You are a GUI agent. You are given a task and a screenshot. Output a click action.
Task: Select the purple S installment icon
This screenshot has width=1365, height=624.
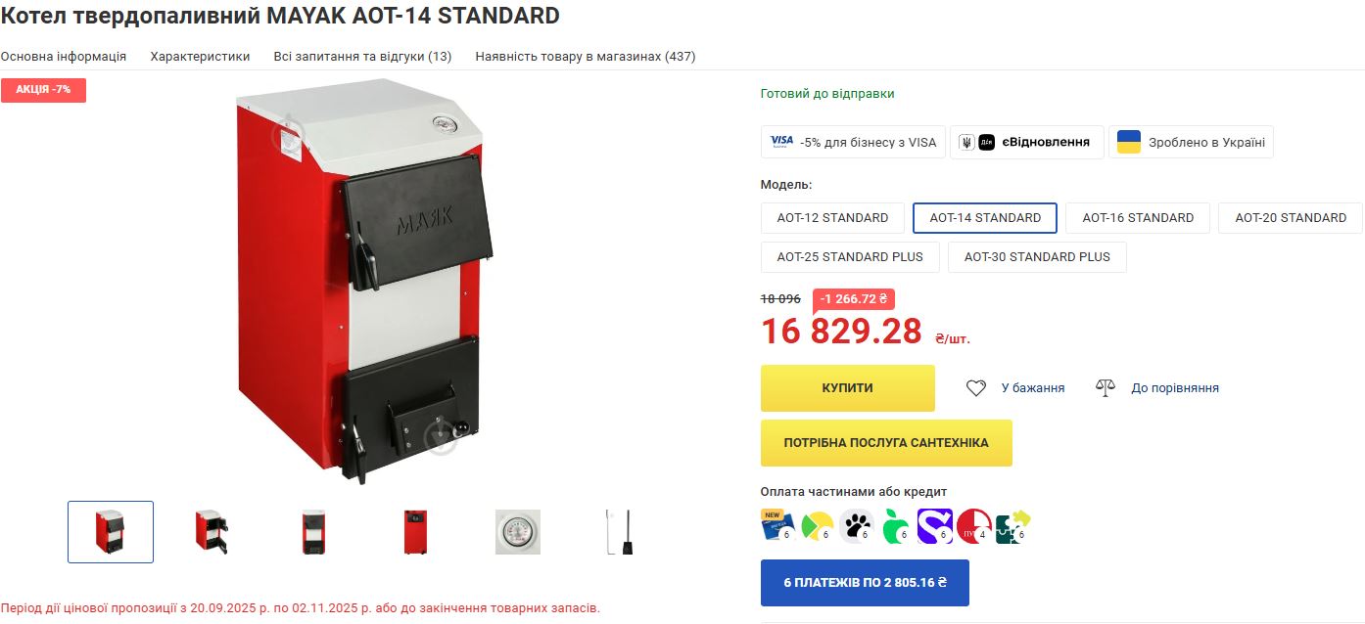(934, 527)
